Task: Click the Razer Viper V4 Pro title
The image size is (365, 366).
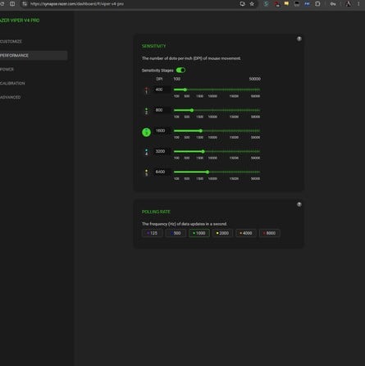Action: (x=20, y=21)
